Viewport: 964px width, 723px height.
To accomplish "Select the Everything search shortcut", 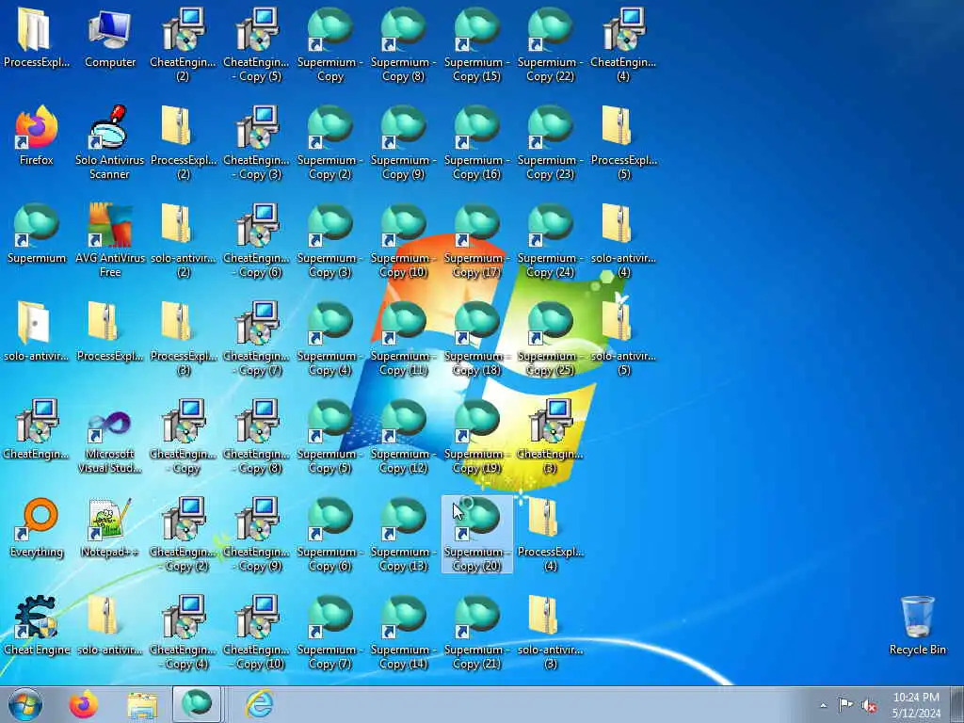I will [37, 527].
